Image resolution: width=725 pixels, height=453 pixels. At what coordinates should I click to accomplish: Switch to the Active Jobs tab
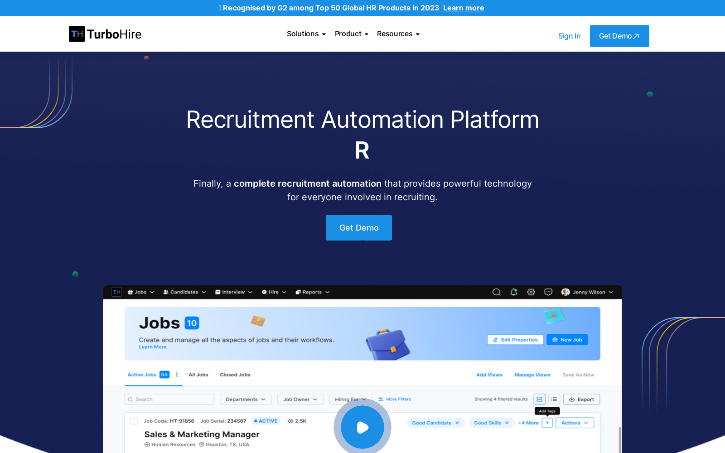click(x=142, y=375)
